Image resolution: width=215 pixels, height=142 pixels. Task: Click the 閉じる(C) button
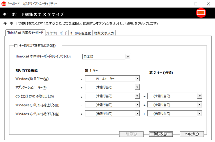click(x=161, y=134)
